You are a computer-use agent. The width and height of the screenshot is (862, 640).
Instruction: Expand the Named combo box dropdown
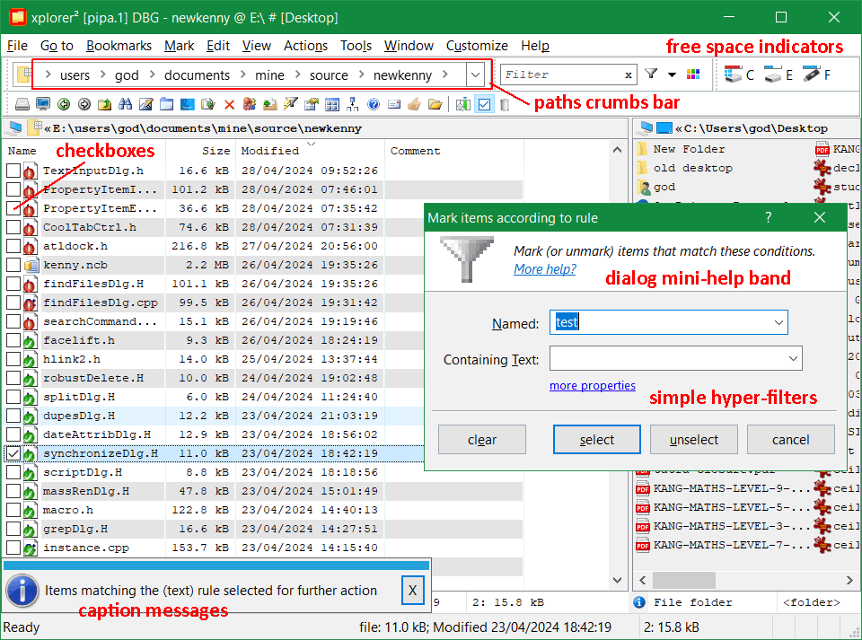click(x=778, y=322)
